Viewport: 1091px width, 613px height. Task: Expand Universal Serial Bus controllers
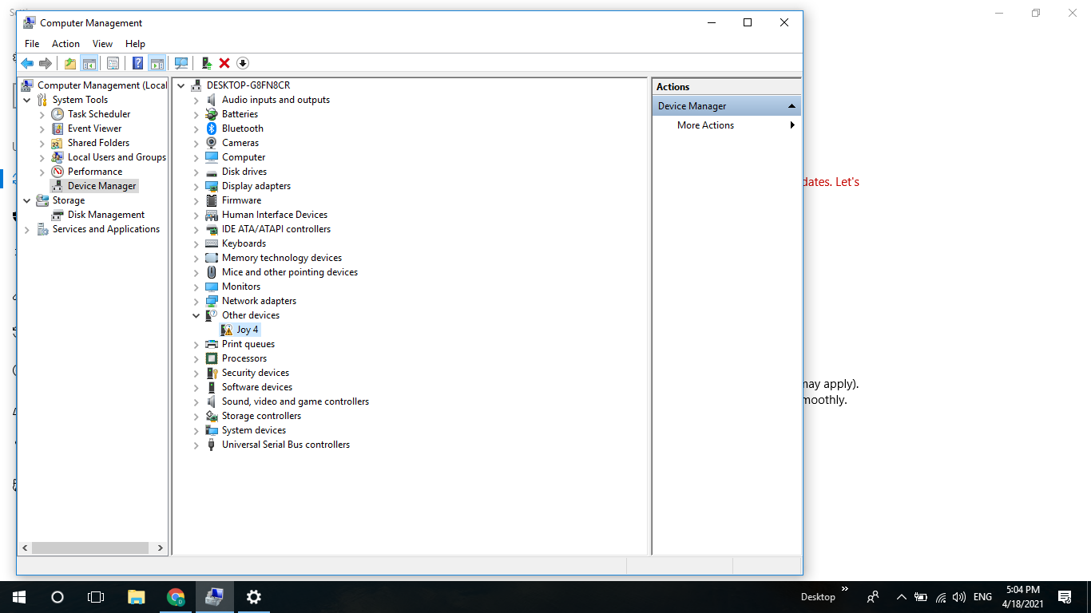tap(196, 445)
